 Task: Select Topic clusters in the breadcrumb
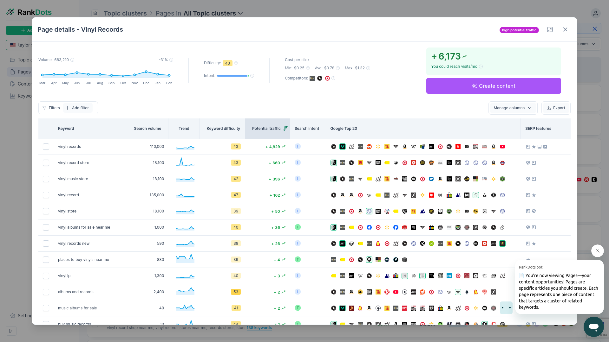(x=125, y=13)
